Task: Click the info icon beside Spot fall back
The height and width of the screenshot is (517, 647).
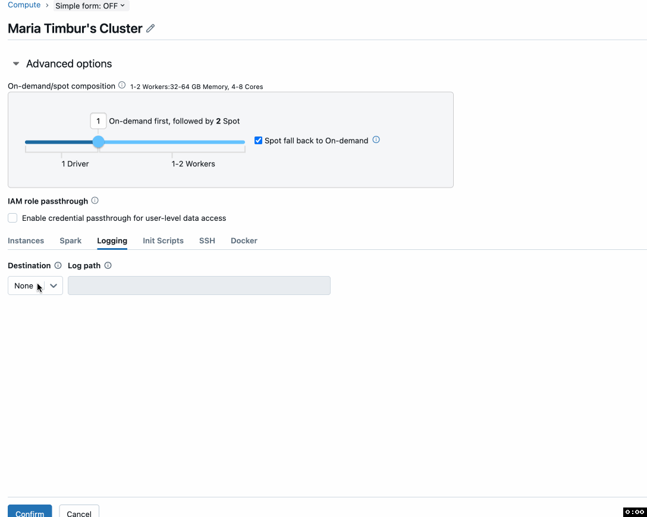Action: pos(376,140)
